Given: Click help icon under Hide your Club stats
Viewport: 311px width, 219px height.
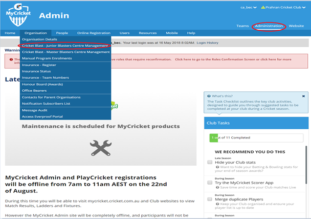Looking at the screenshot, I should (x=217, y=167).
